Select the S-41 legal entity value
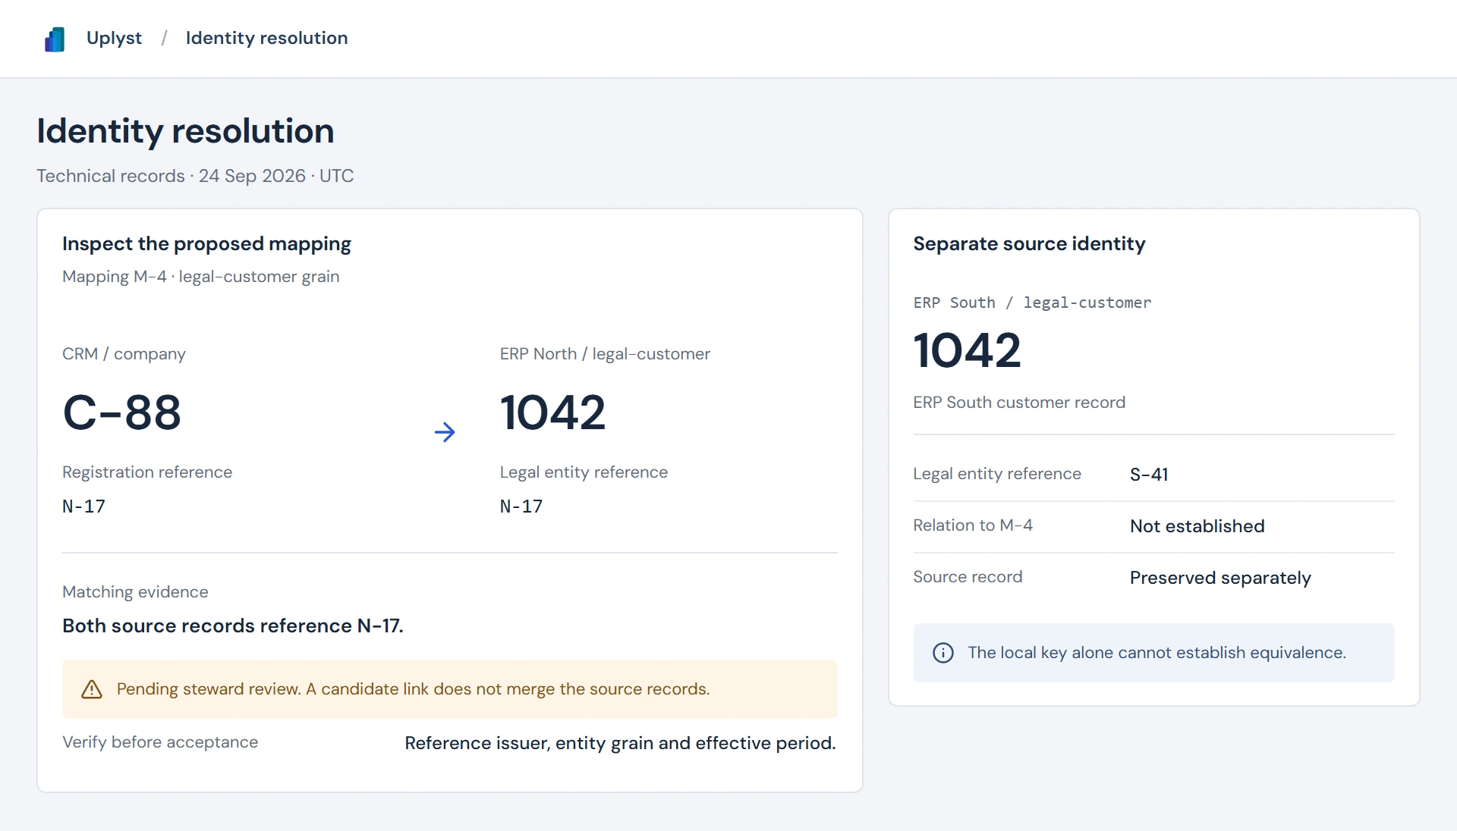 [x=1149, y=475]
